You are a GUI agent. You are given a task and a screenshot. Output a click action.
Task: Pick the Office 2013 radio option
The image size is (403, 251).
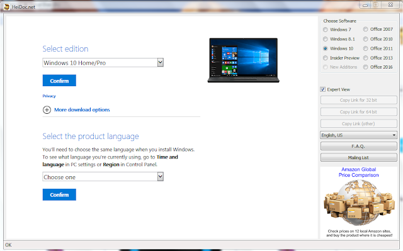point(365,58)
